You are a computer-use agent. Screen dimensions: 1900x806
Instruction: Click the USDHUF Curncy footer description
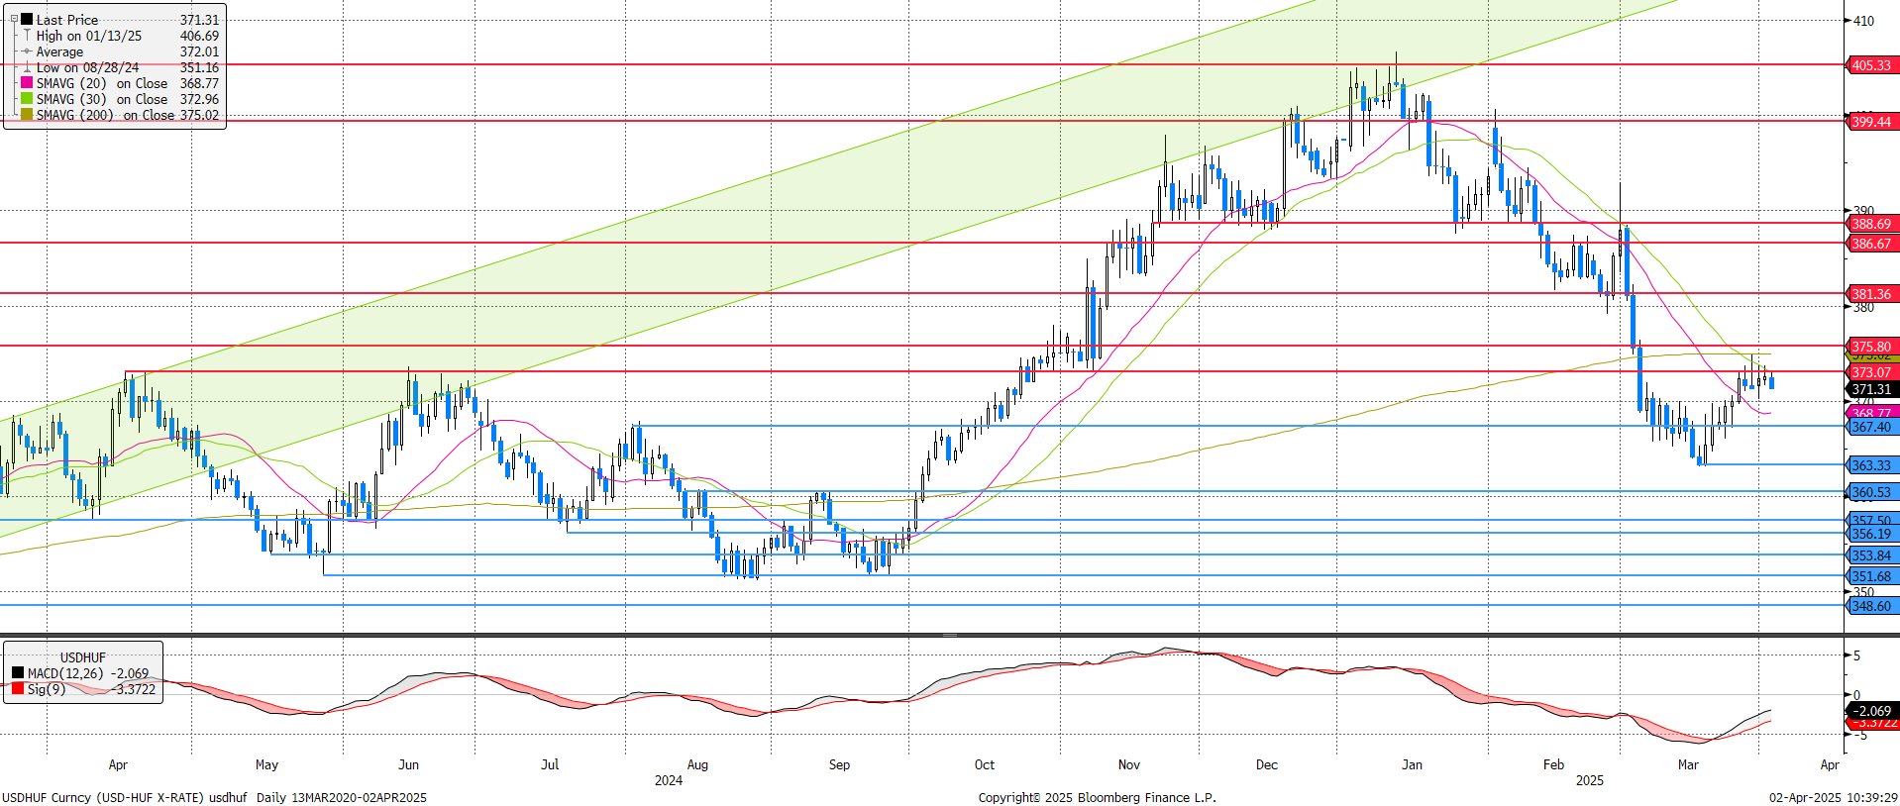tap(214, 797)
